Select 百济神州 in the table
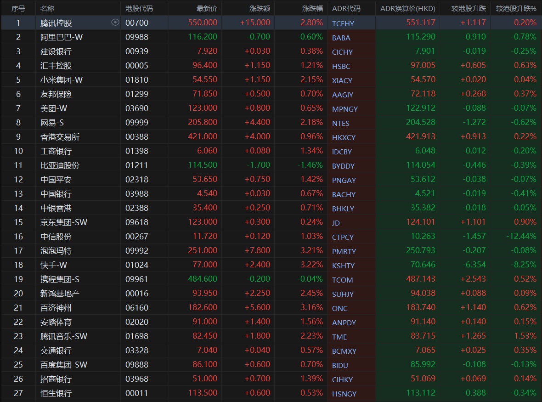Screen dimensions: 542x402 56,307
